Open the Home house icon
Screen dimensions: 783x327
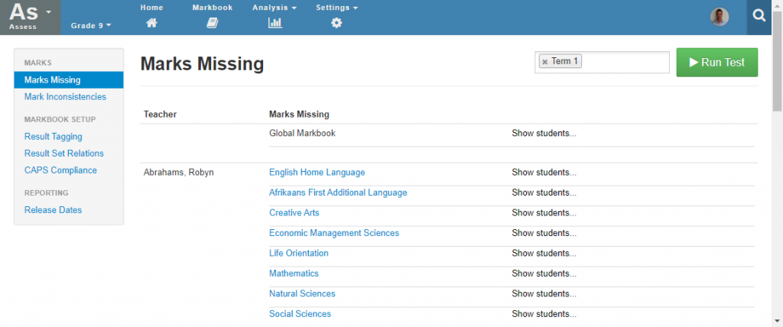coord(151,23)
